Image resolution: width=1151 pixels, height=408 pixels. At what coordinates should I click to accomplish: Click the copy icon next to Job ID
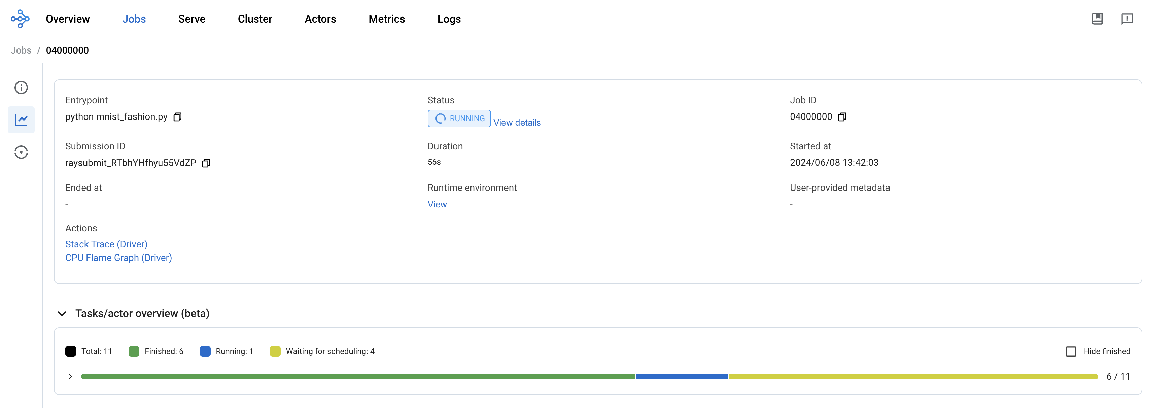tap(844, 117)
